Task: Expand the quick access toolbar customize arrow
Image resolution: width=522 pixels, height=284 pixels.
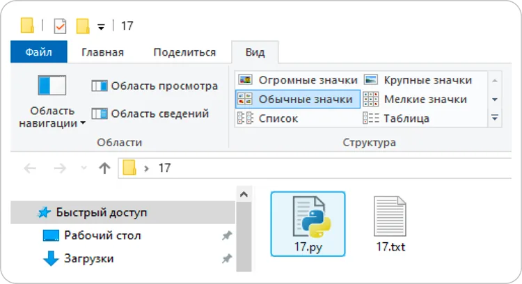Action: click(x=101, y=27)
